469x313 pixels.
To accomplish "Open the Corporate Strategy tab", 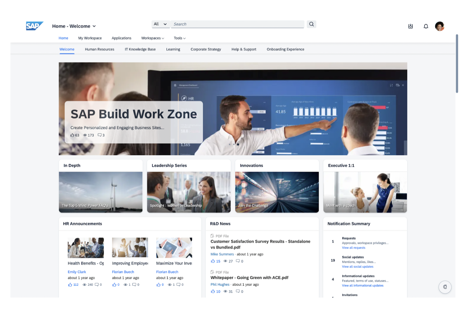I will click(x=206, y=50).
